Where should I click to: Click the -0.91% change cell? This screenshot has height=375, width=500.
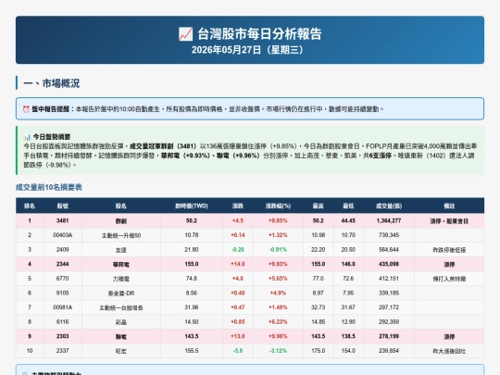(x=278, y=249)
